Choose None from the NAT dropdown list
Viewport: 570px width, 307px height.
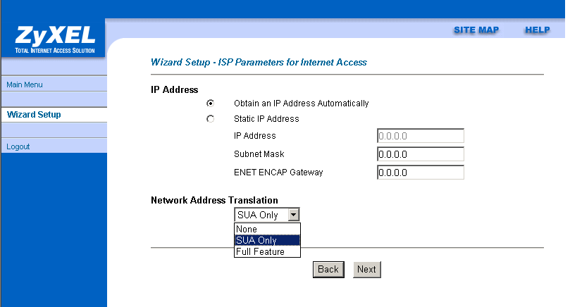click(267, 229)
